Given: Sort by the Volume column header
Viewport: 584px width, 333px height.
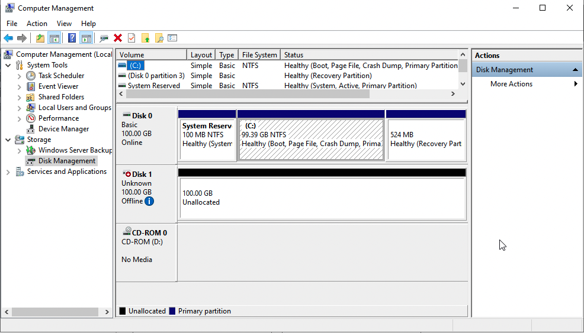Looking at the screenshot, I should [x=152, y=54].
